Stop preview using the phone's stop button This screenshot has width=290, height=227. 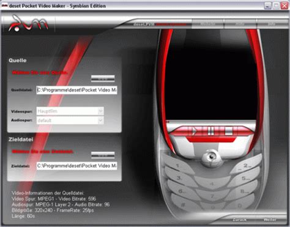coord(229,131)
